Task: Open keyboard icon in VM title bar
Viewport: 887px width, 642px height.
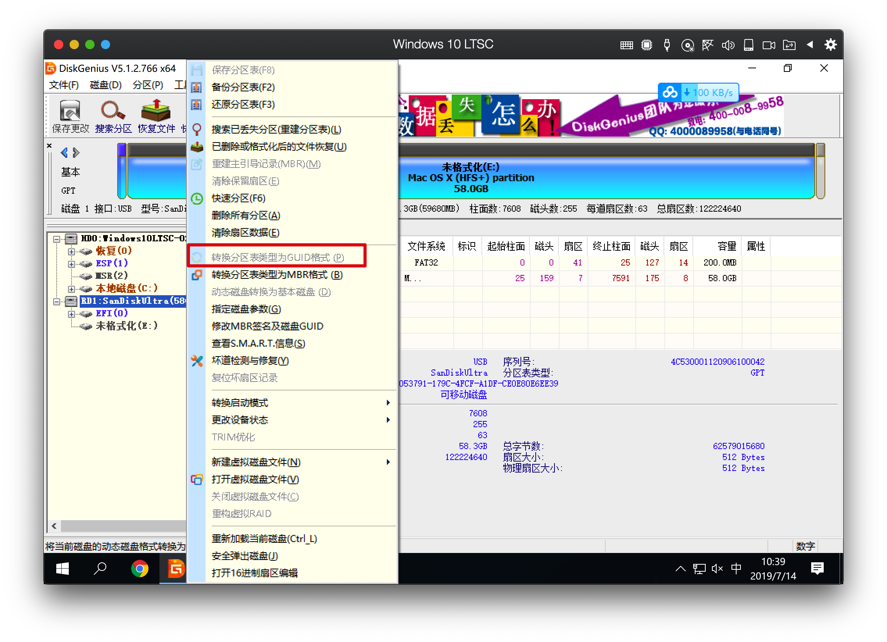Action: [626, 45]
